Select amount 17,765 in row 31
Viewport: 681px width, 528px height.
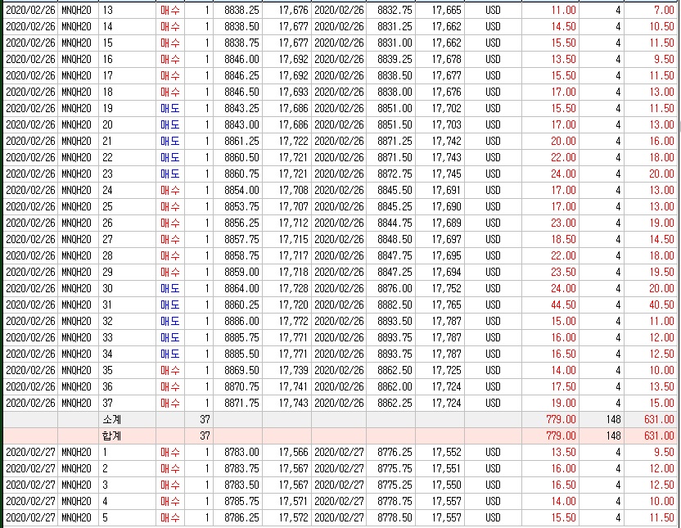[446, 305]
